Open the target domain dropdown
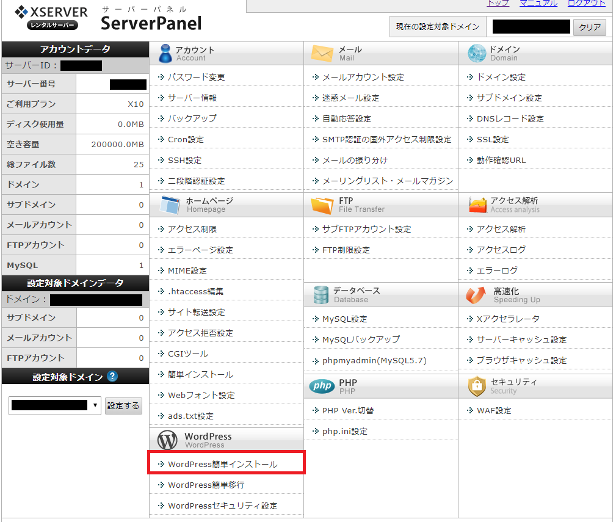 [x=55, y=405]
